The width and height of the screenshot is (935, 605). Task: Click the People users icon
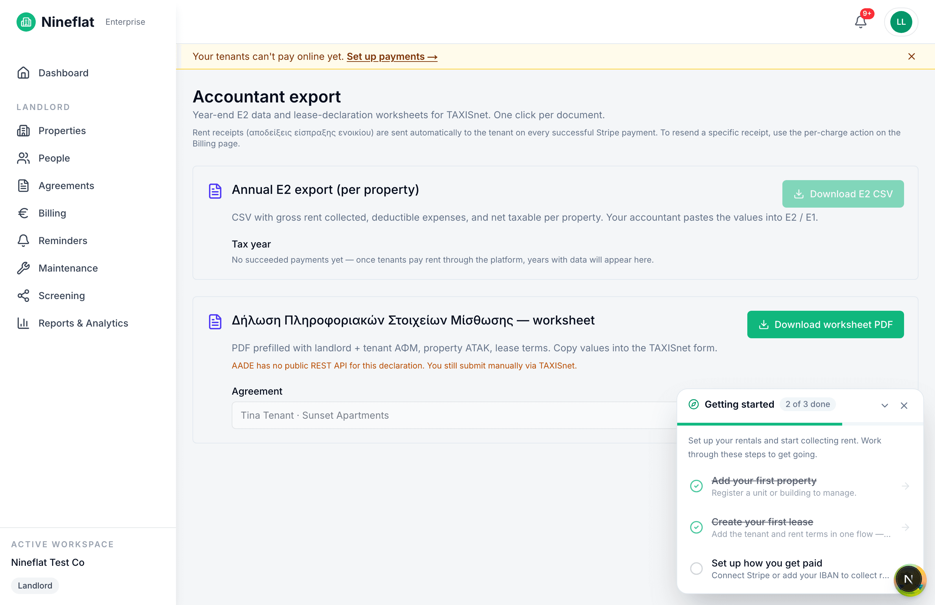click(24, 158)
